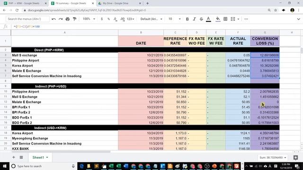Viewport: 303px width, 170px height.
Task: Close the My Drive browser tab
Action: 140,3
